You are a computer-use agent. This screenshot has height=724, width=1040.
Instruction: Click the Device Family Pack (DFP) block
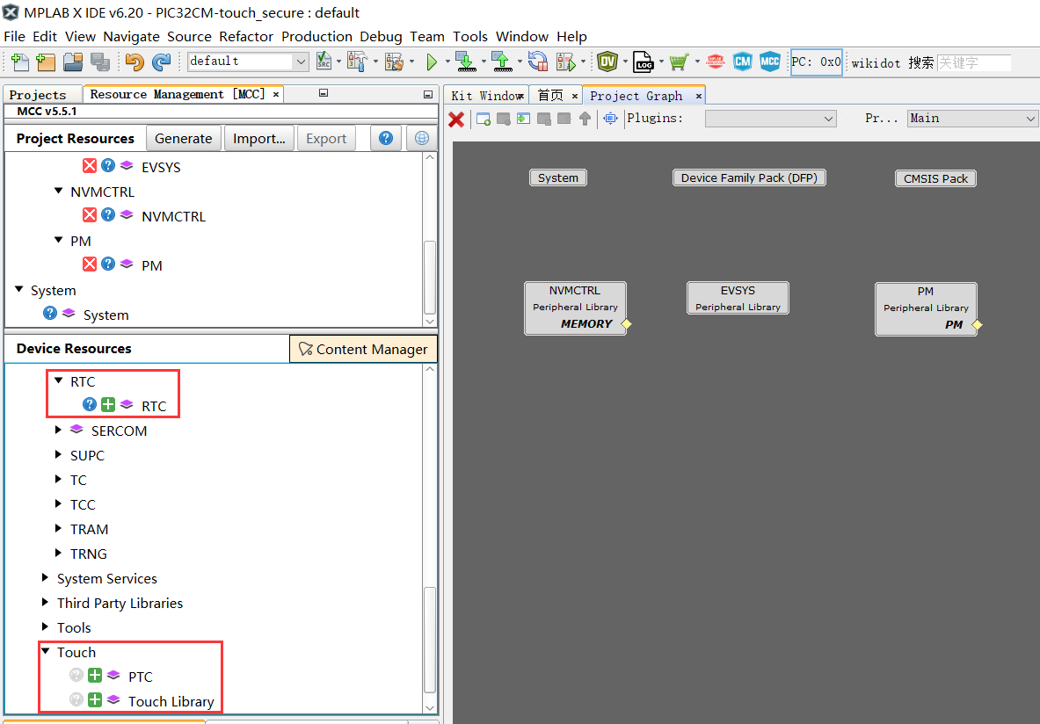pos(749,177)
